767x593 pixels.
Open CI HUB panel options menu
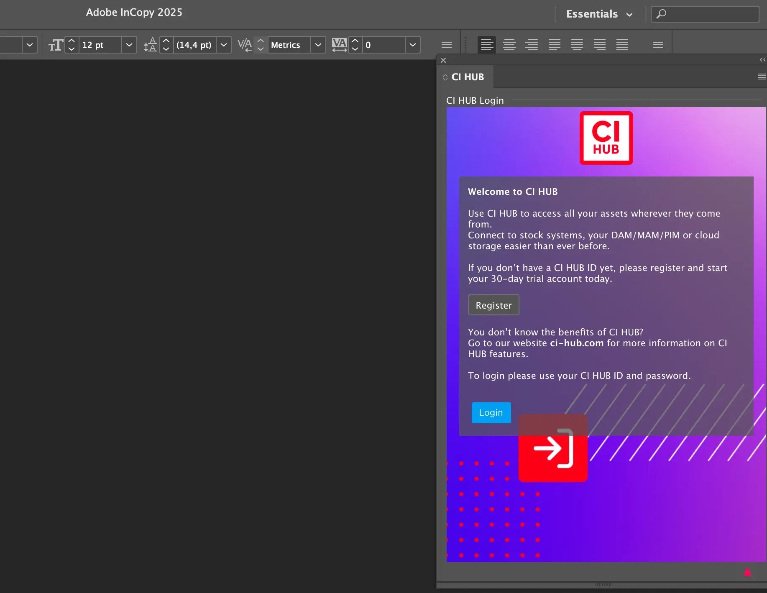(x=762, y=77)
